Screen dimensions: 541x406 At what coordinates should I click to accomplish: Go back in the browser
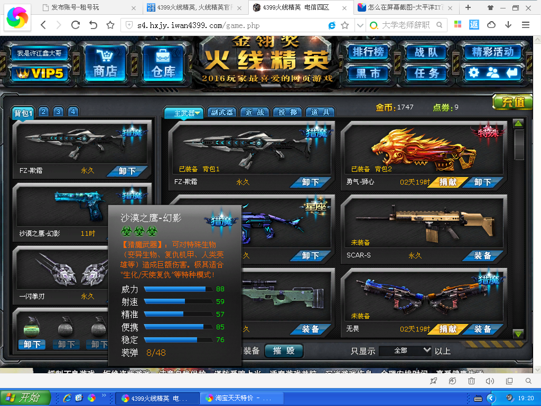[x=43, y=25]
